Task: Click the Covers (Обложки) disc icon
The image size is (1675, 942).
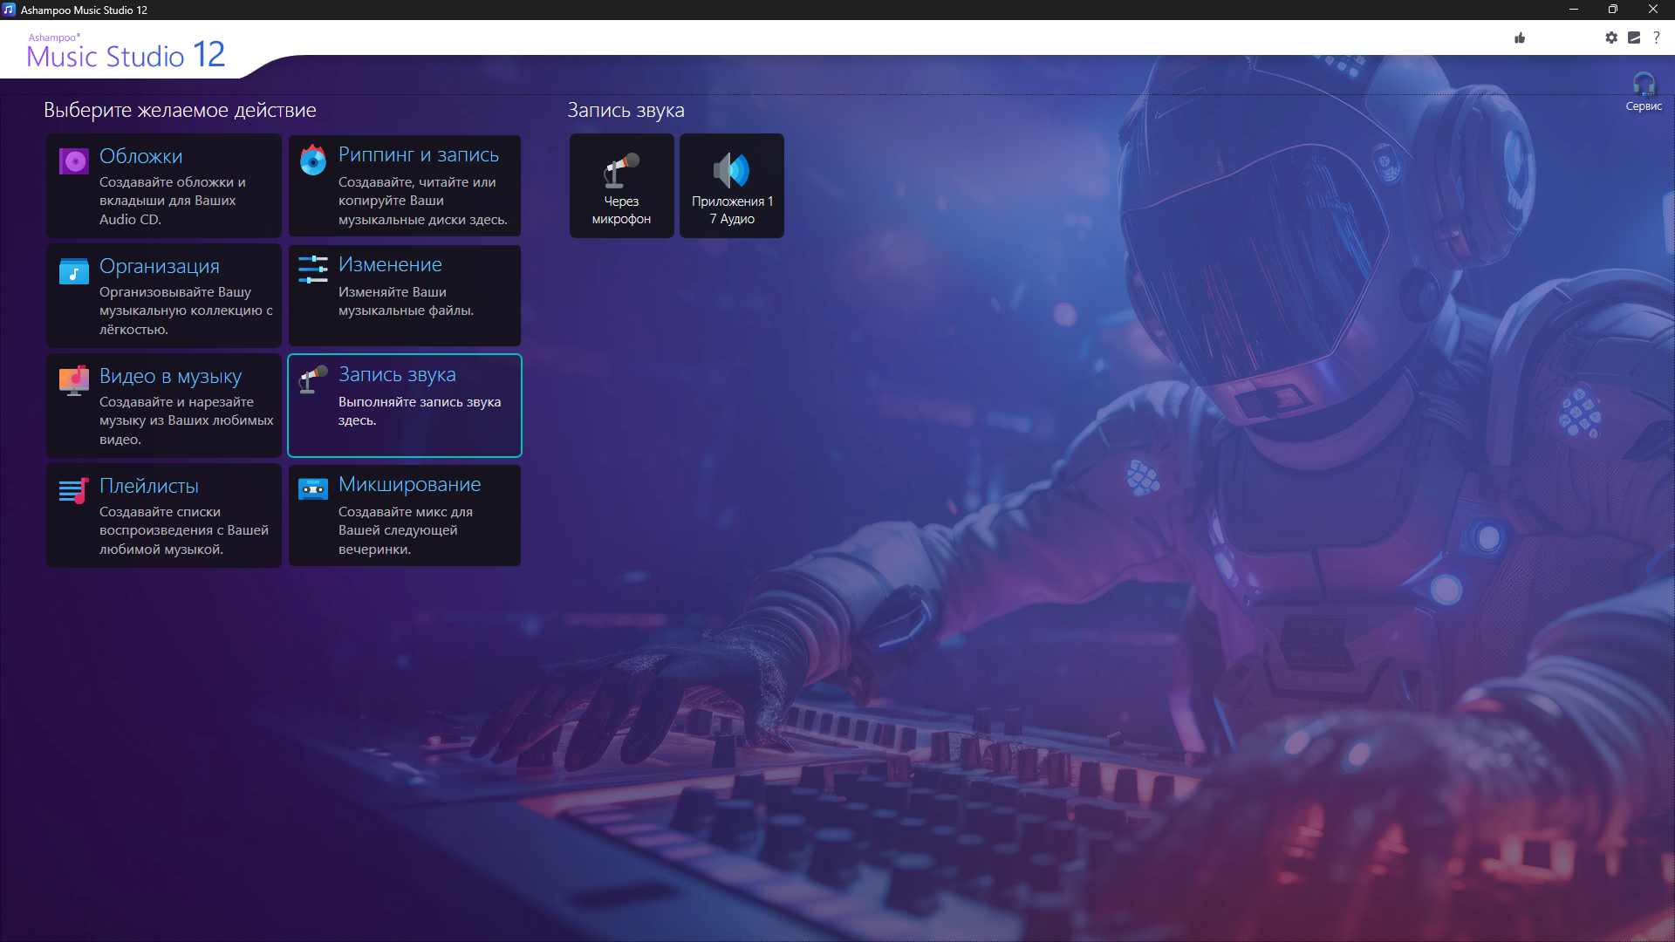Action: coord(74,161)
